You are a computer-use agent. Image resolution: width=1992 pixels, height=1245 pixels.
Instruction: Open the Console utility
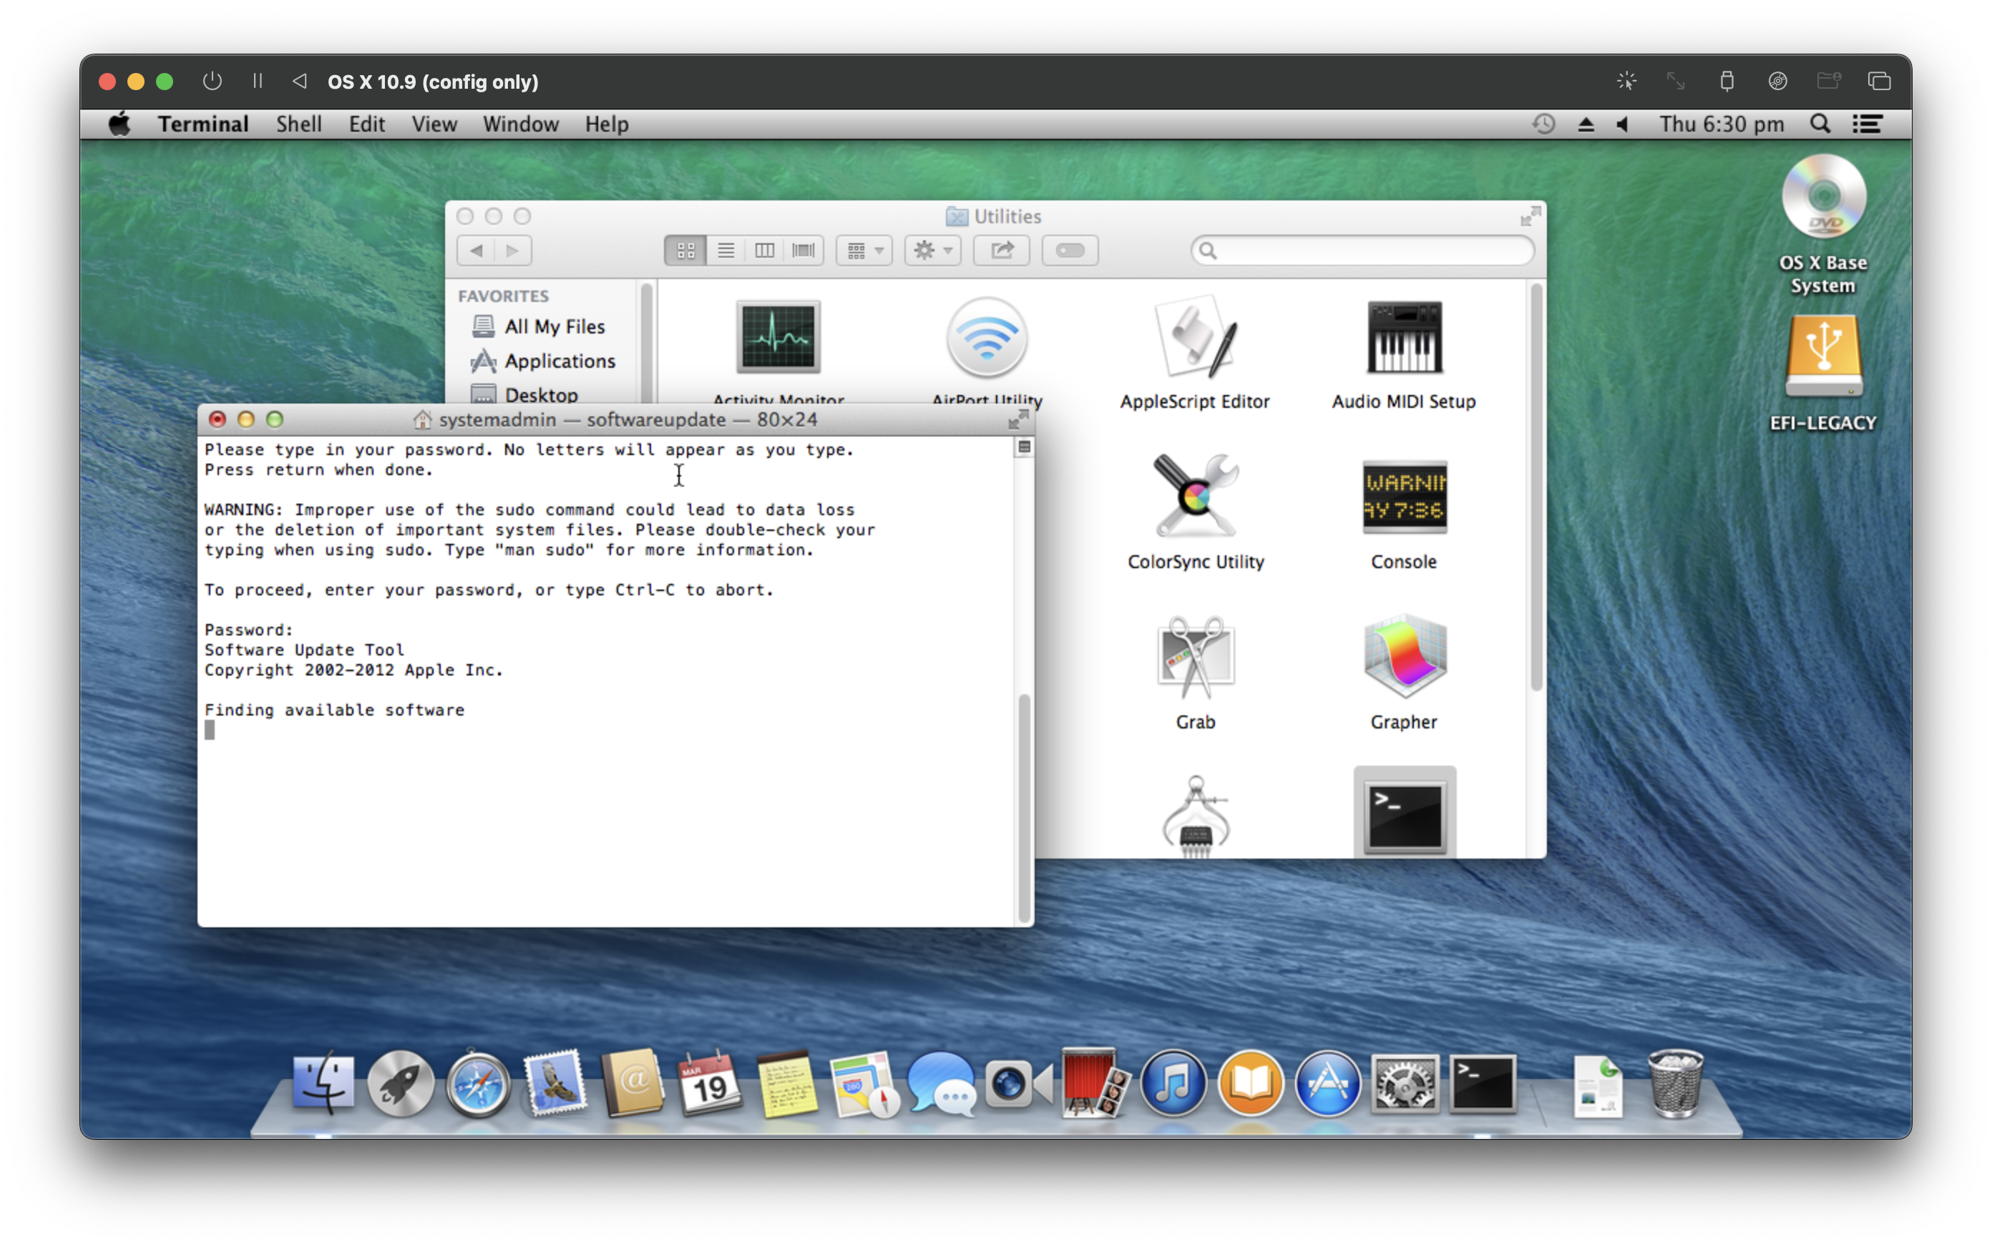(x=1403, y=498)
